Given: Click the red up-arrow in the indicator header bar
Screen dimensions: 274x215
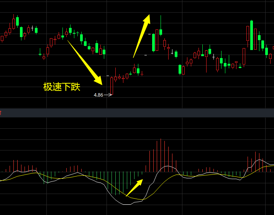Looking at the screenshot, I should (1, 113).
